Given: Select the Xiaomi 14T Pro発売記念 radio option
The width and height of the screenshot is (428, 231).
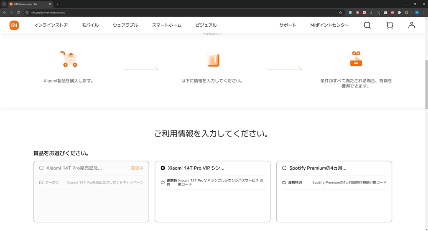Looking at the screenshot, I should click(41, 168).
